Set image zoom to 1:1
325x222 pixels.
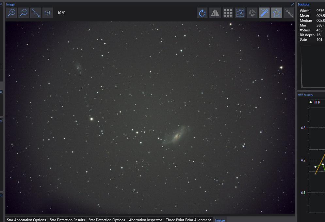click(48, 13)
